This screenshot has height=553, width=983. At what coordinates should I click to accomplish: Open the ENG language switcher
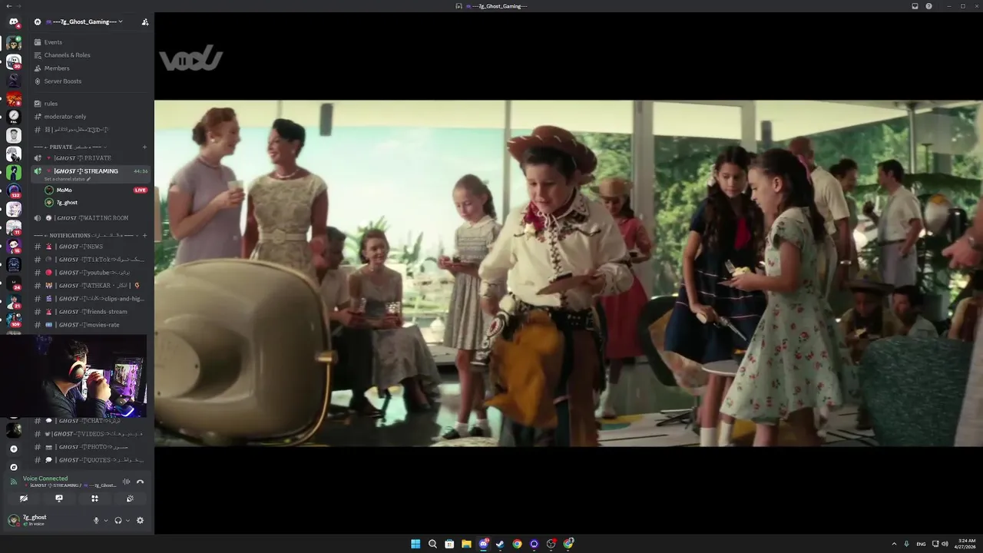pyautogui.click(x=921, y=544)
